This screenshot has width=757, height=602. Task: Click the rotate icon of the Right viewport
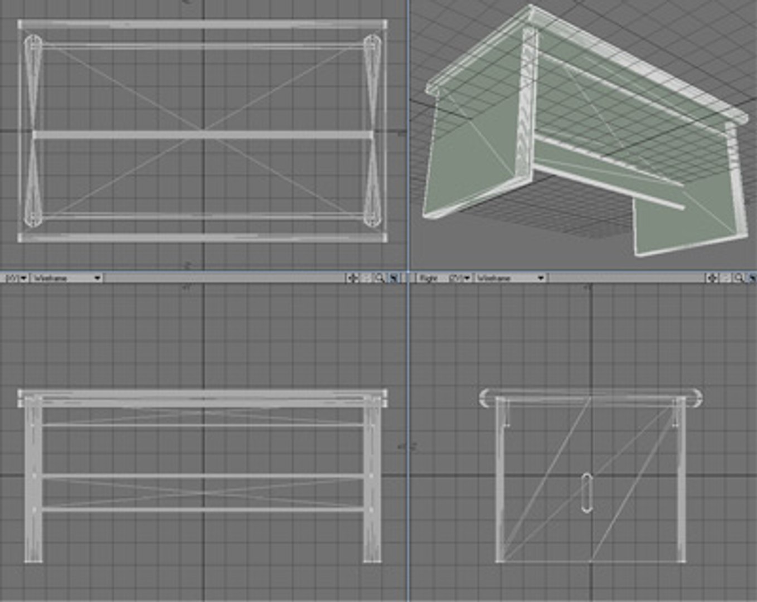click(x=726, y=278)
